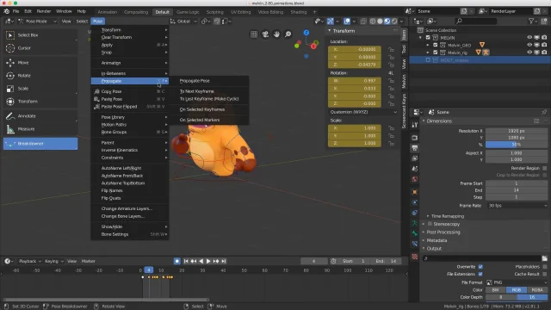Lock Location X transform

(391, 50)
